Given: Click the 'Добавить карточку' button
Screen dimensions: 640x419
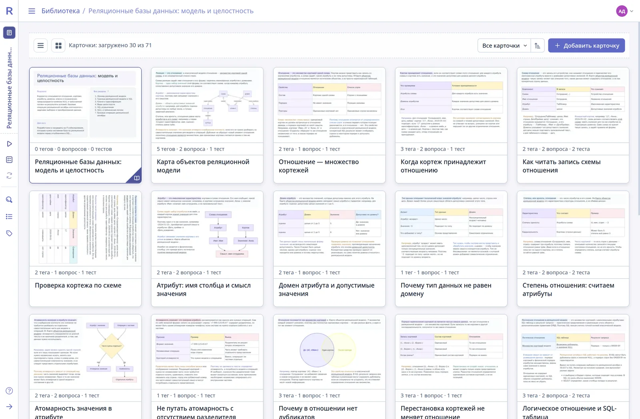Looking at the screenshot, I should (x=586, y=46).
